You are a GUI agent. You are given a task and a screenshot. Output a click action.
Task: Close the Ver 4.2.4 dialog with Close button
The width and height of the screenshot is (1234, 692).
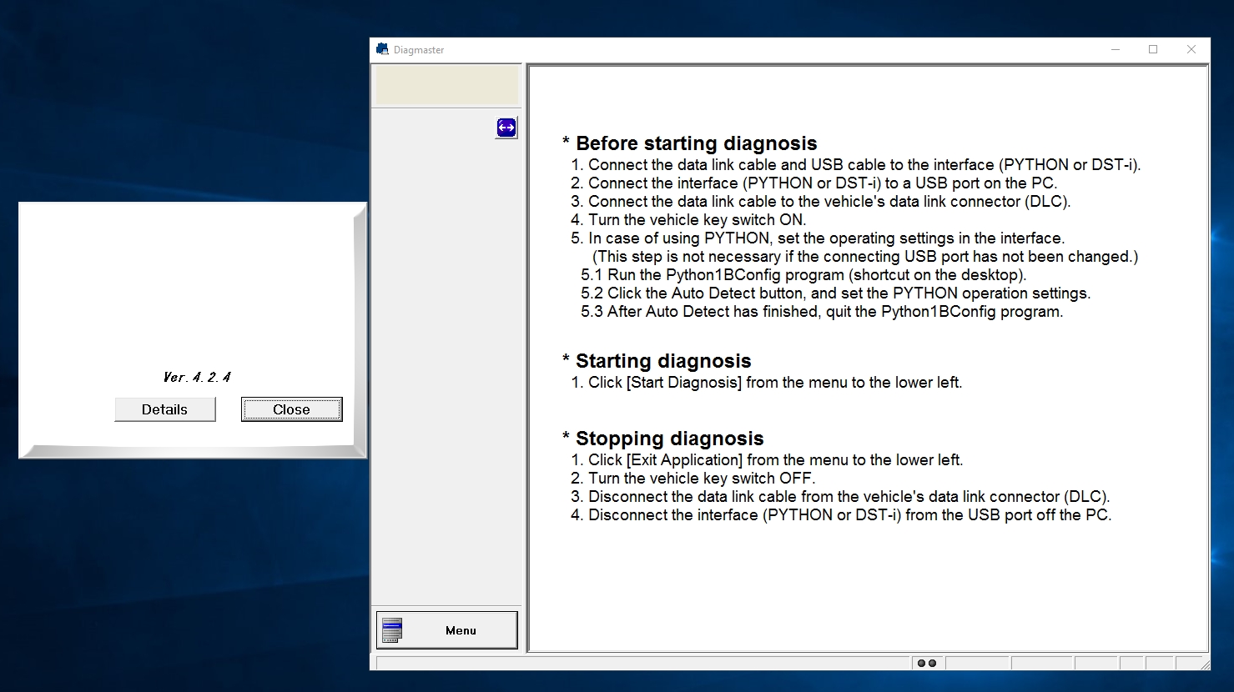[x=291, y=409]
